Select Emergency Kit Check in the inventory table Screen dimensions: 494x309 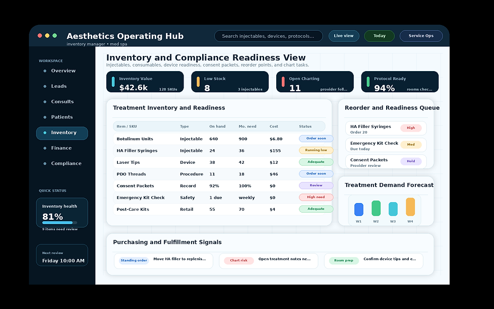click(141, 198)
